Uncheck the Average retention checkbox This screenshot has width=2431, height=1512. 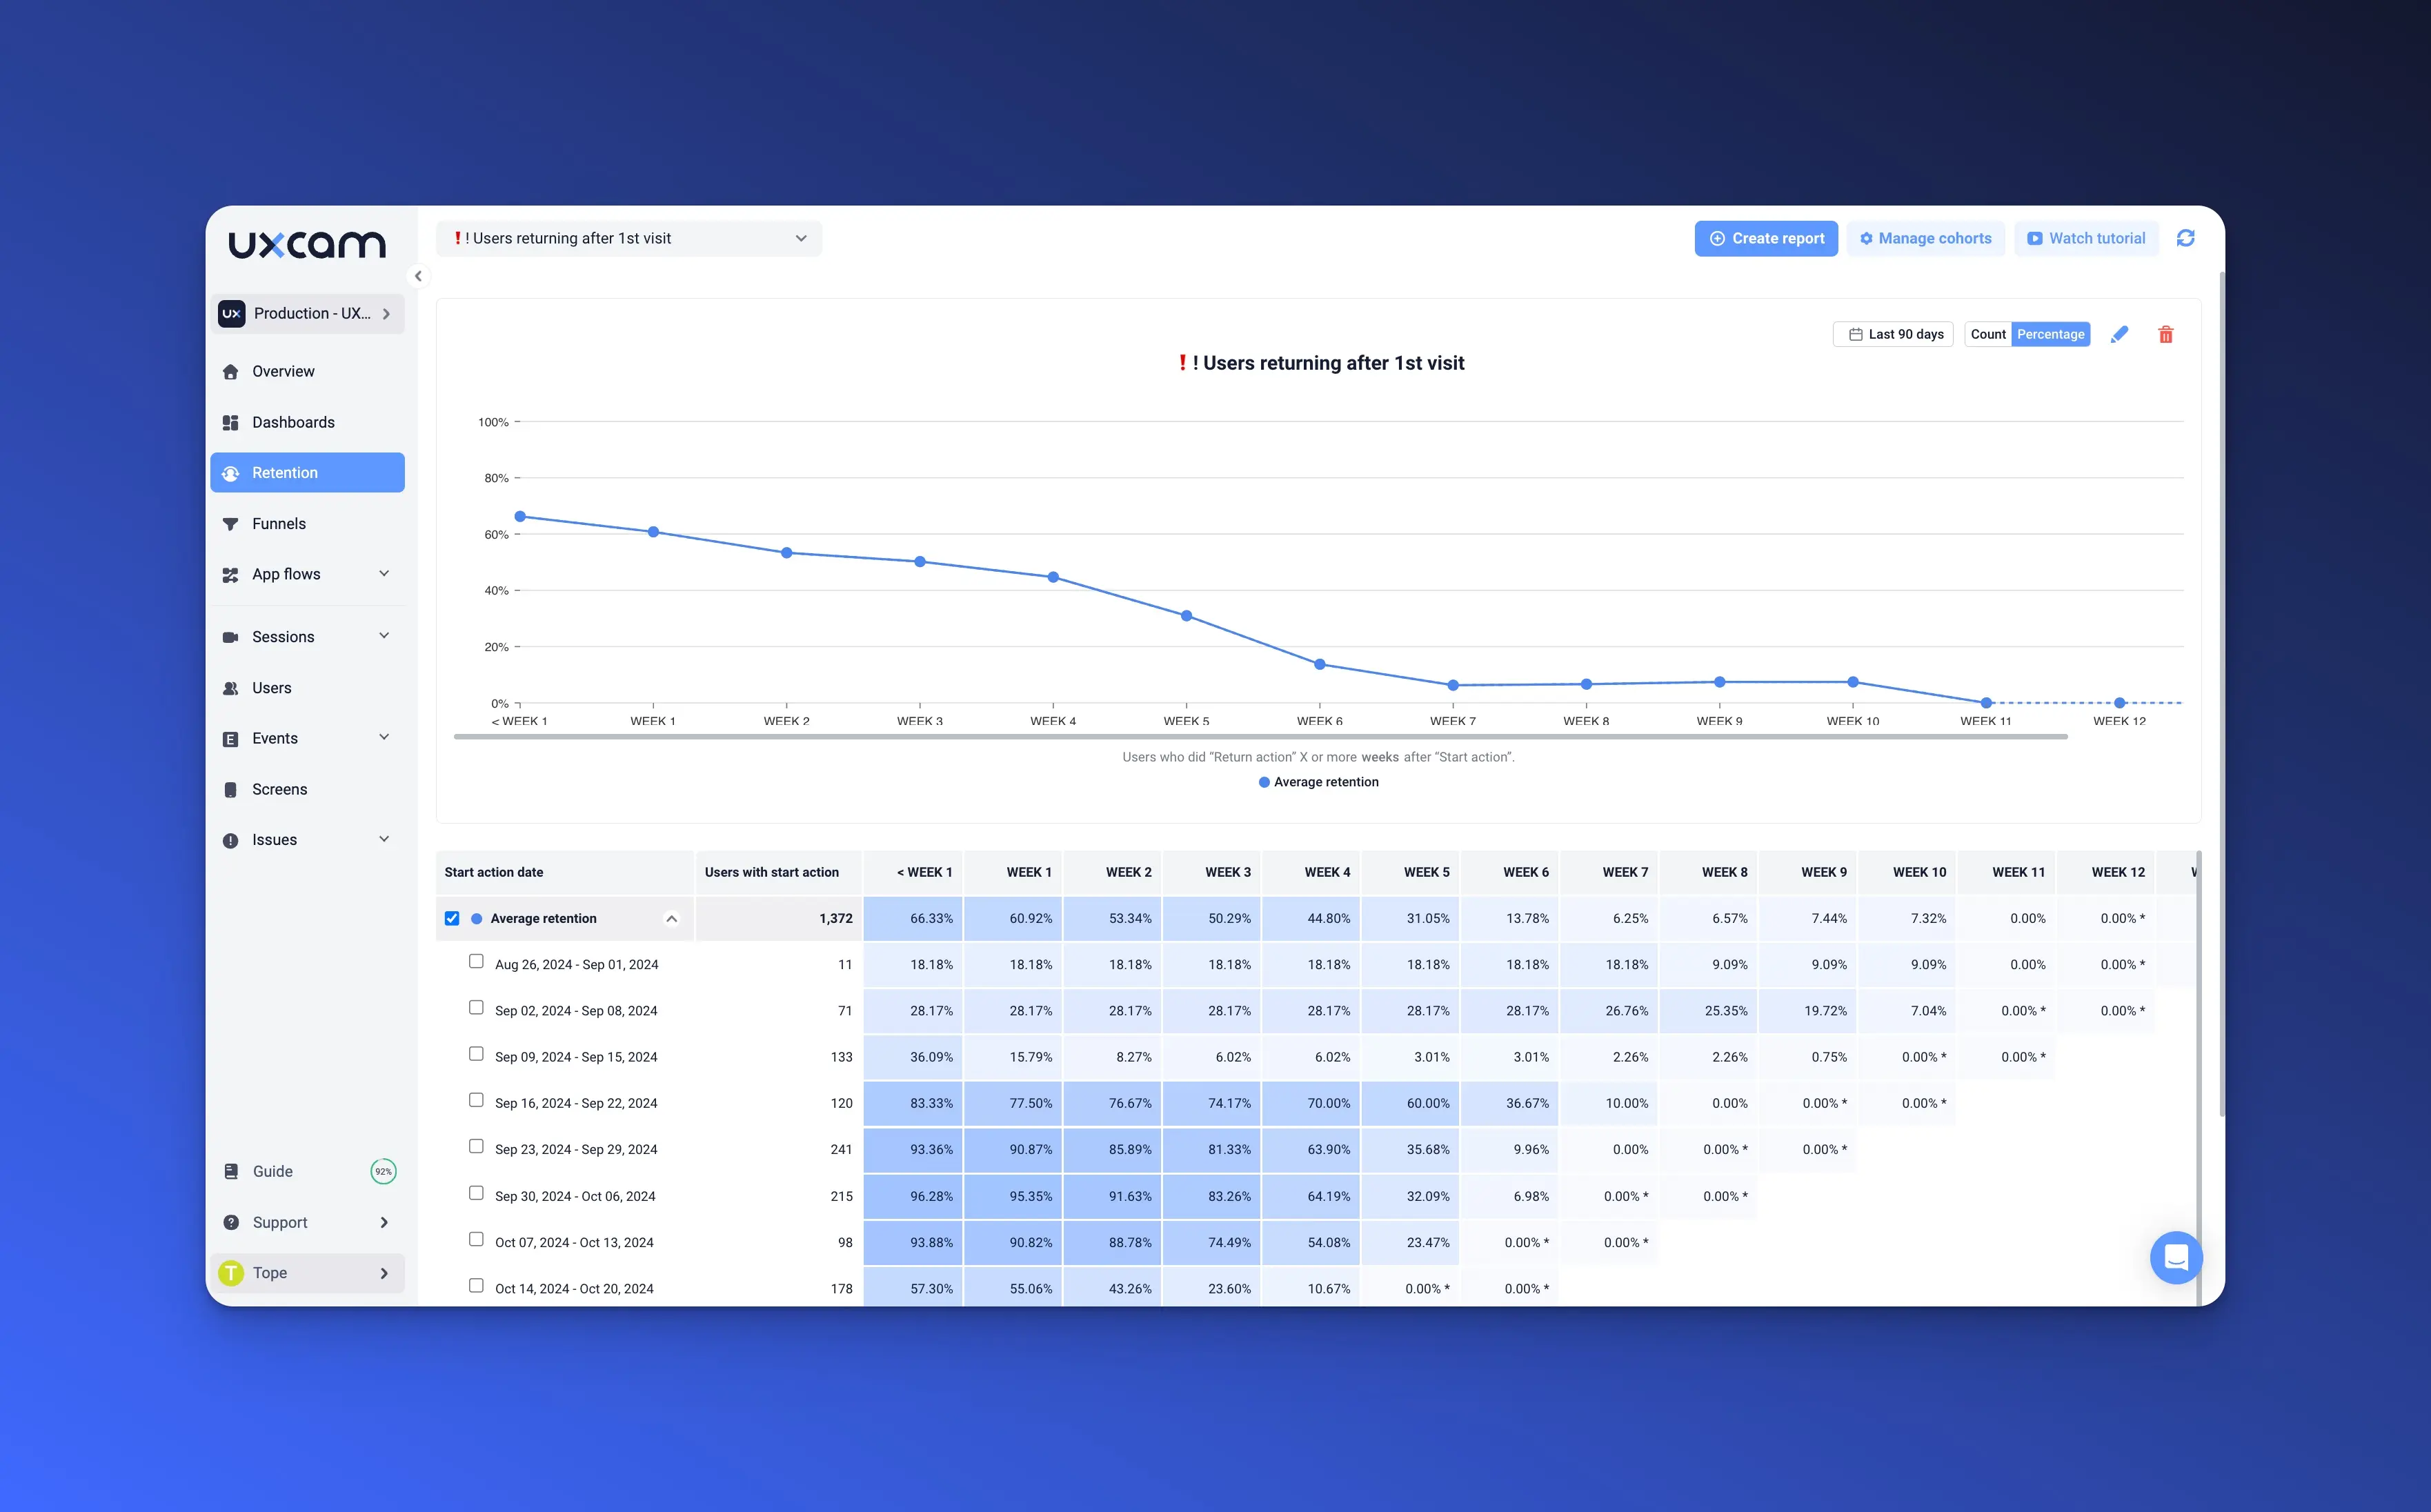(452, 918)
